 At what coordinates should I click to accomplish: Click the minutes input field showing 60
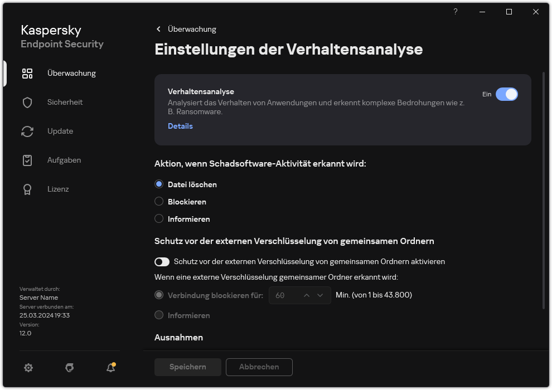pos(285,295)
